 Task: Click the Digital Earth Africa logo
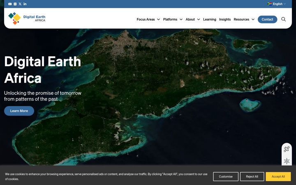27,18
